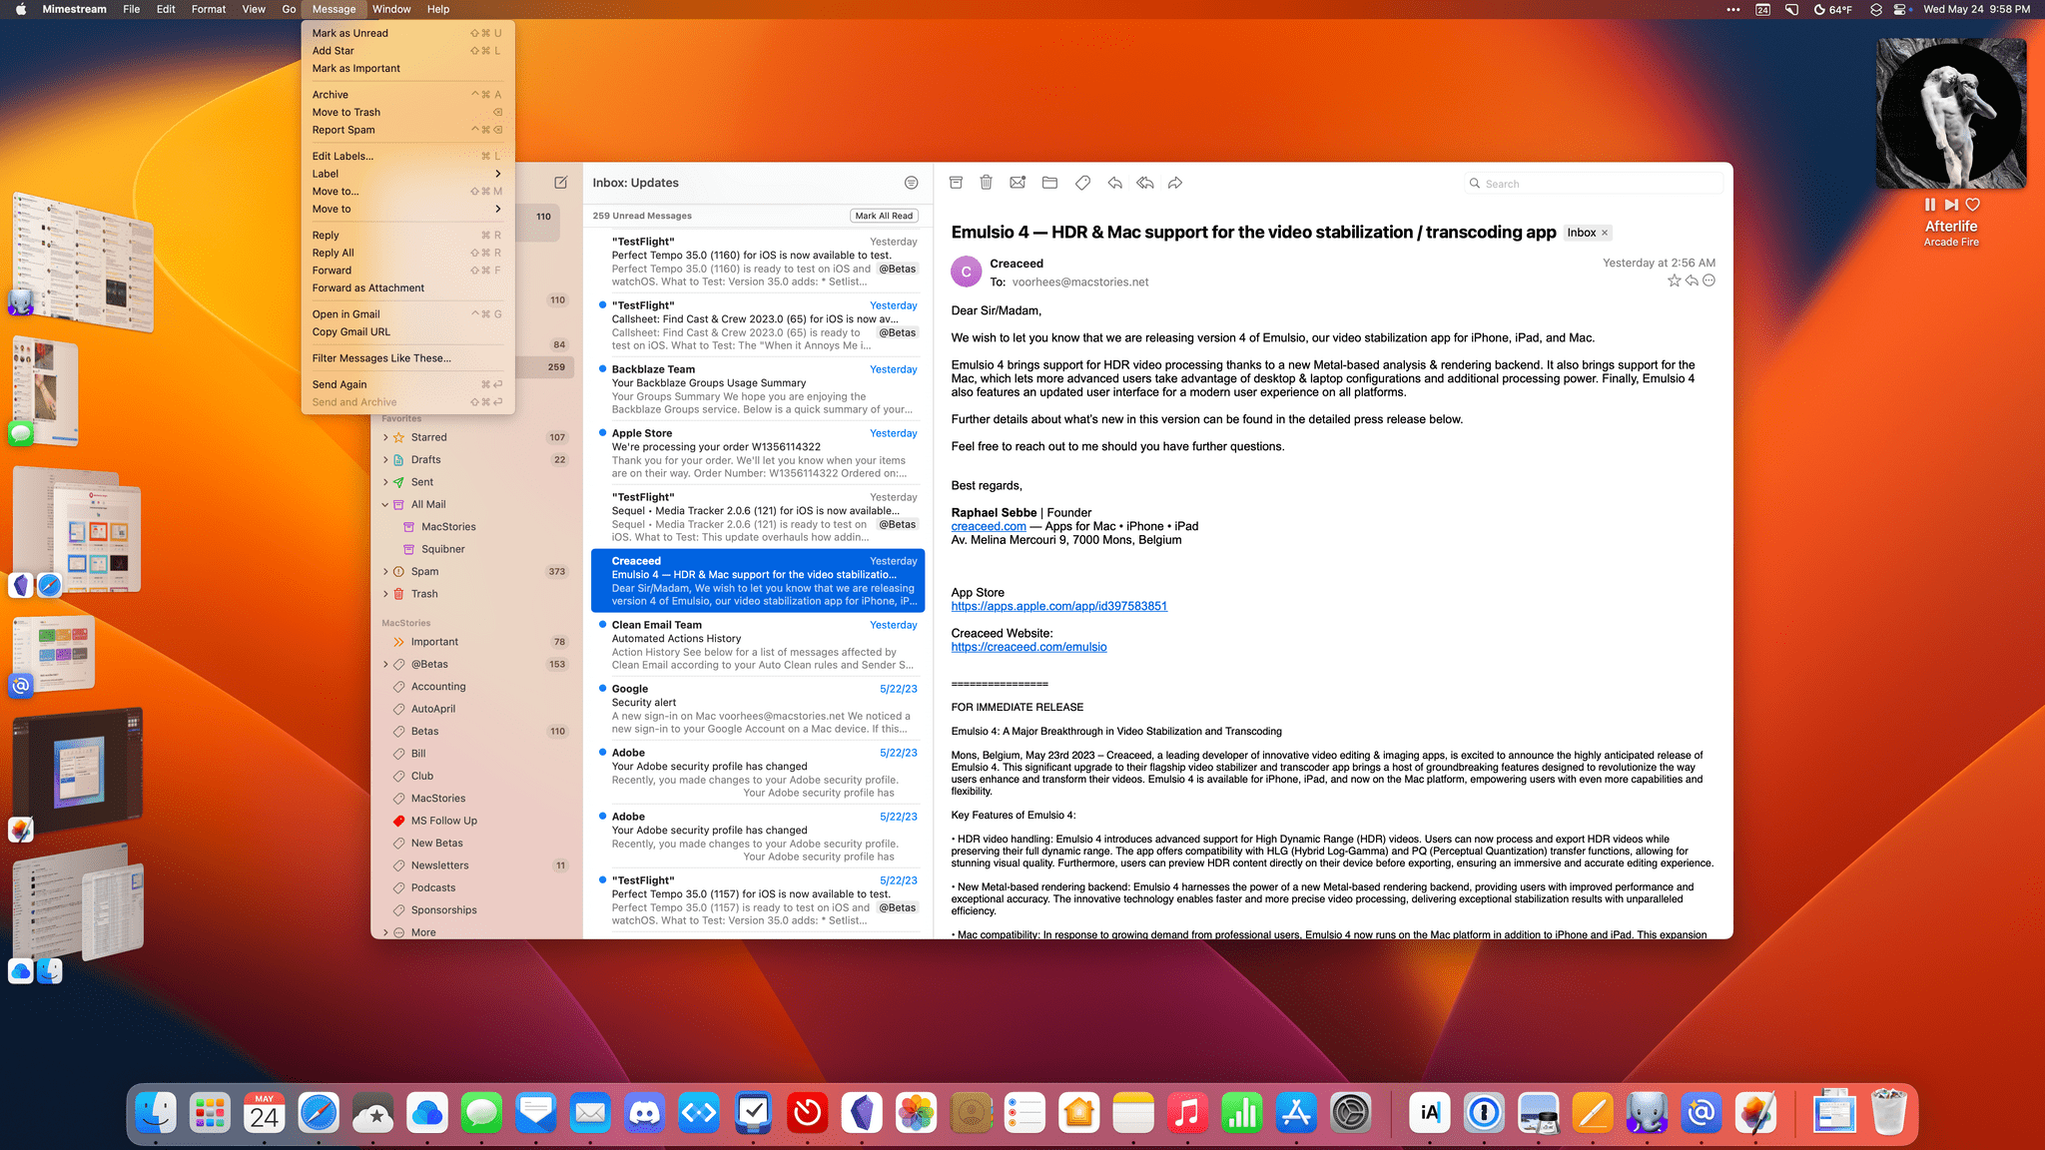
Task: Choose Report Spam menu item
Action: tap(407, 130)
